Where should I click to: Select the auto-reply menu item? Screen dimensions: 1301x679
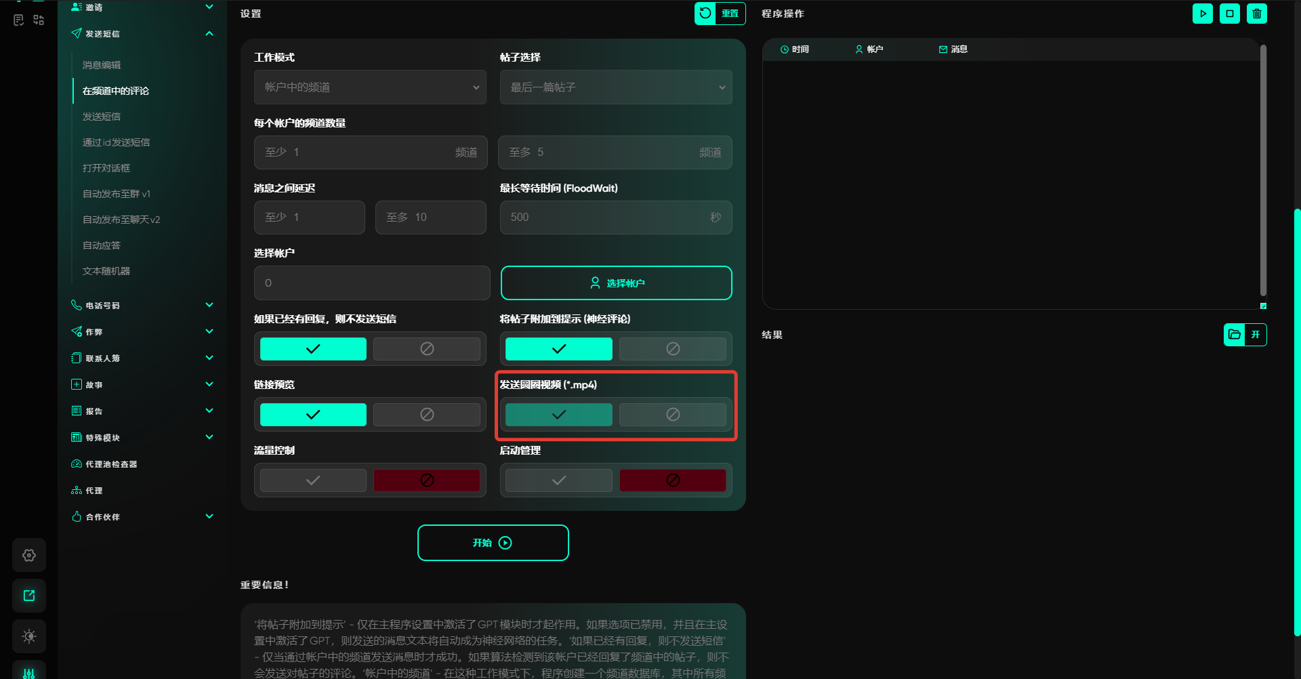102,245
